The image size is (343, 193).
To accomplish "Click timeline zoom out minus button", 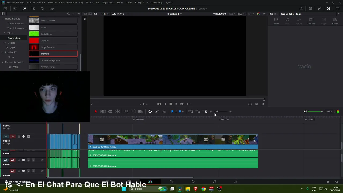I will pyautogui.click(x=211, y=112).
